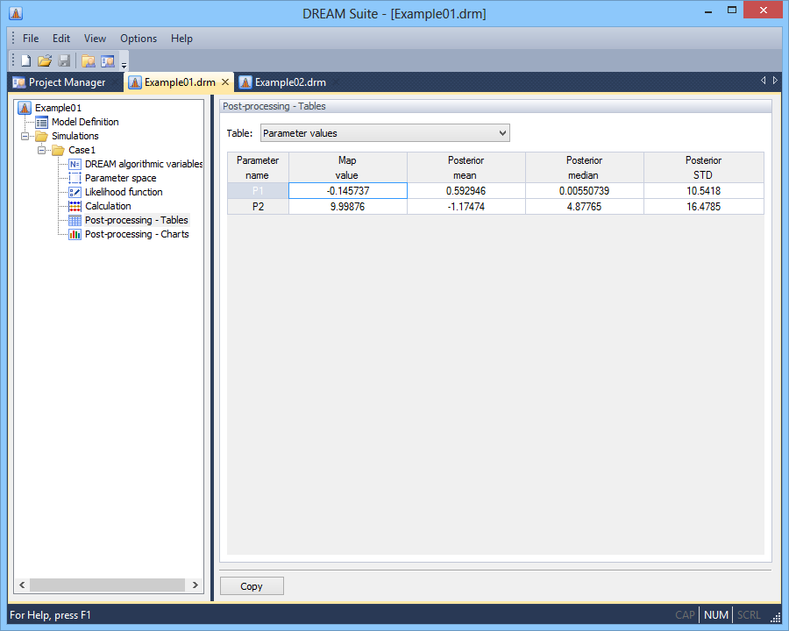Select the Simulations folder icon
Screen dimensions: 789x631
point(41,136)
